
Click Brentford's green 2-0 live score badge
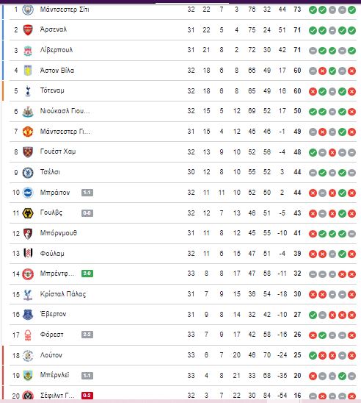coord(87,274)
